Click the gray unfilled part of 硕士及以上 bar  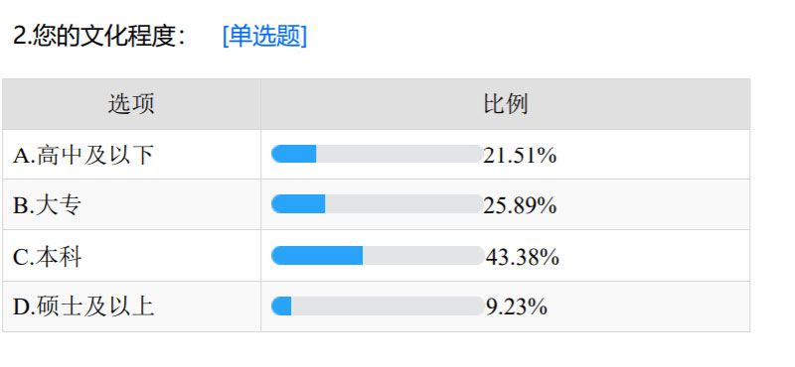(389, 306)
